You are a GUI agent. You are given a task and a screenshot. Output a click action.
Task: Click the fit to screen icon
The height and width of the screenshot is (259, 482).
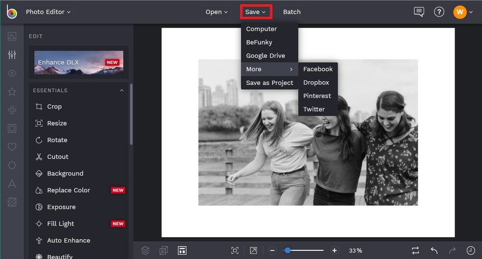coord(235,250)
